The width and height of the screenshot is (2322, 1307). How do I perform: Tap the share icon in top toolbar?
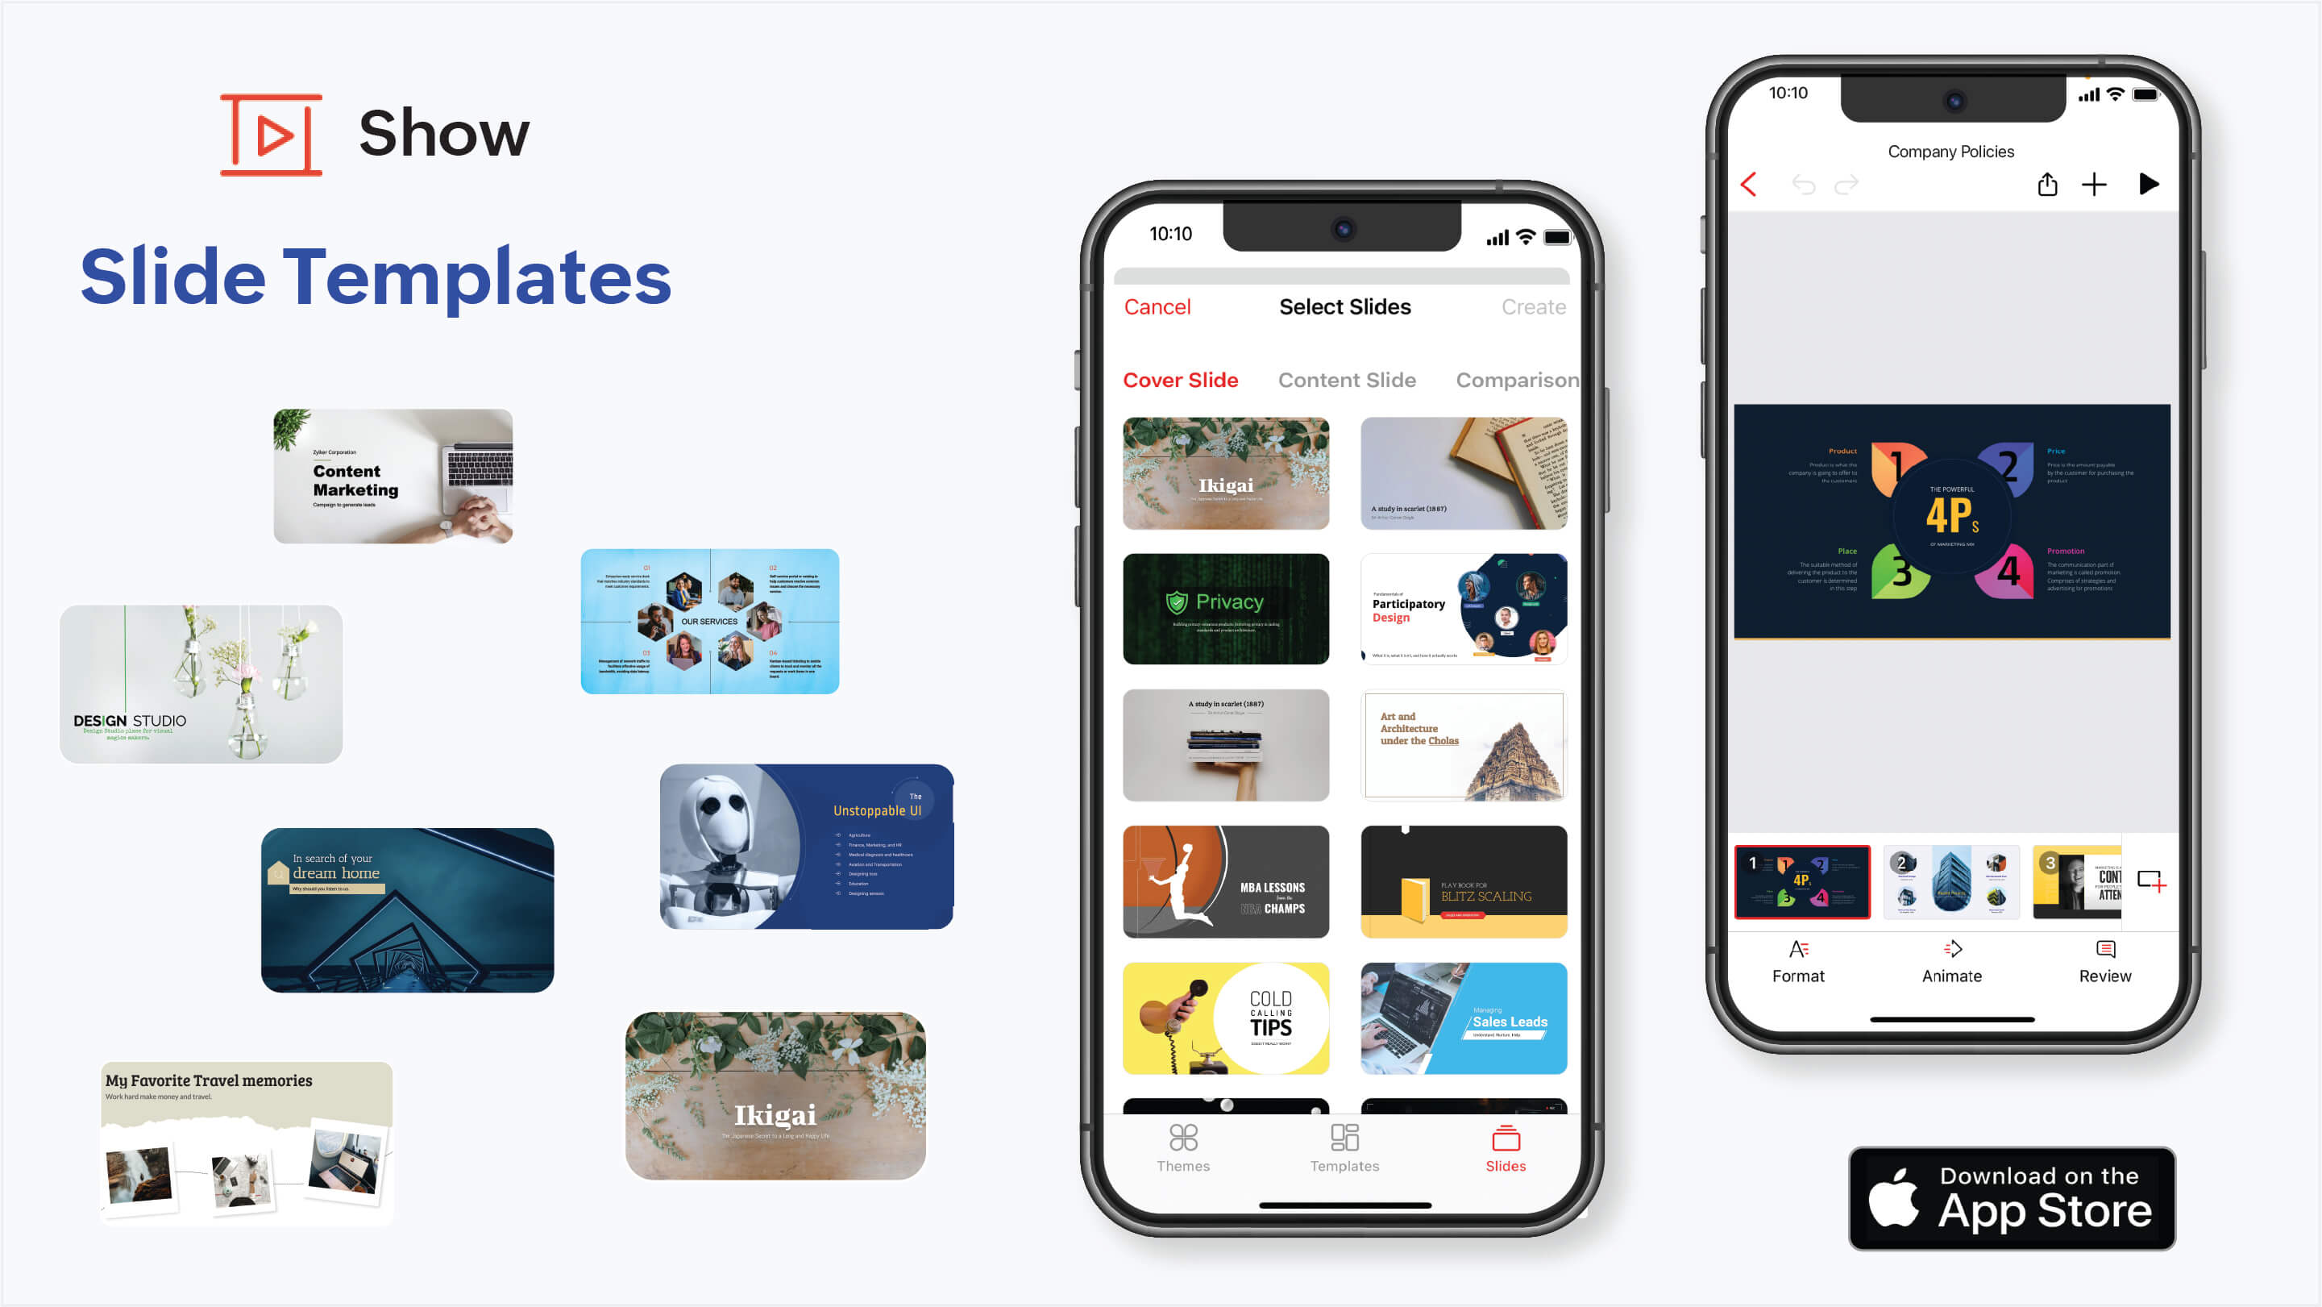(2048, 184)
